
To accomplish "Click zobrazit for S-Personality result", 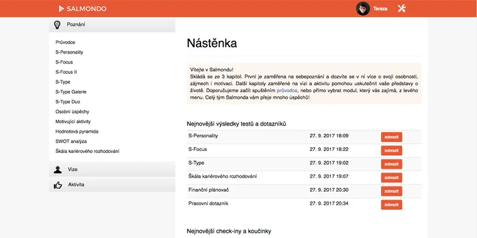I will pyautogui.click(x=392, y=137).
